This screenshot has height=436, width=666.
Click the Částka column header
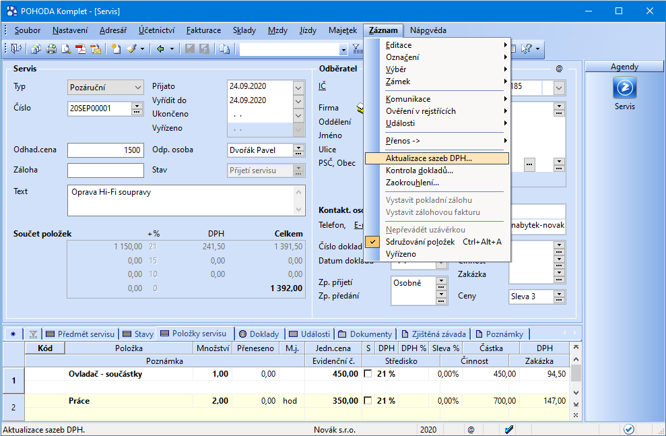(491, 348)
